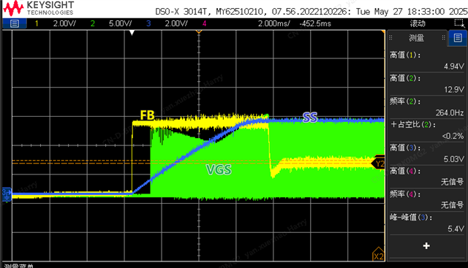Grab the left grip handle of 测量 panel
This screenshot has height=268, width=468.
pos(390,38)
